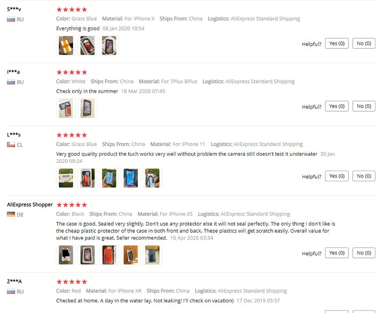Image resolution: width=384 pixels, height=313 pixels.
Task: Vote Yes on L***s's iPhone 11 review
Action: [x=337, y=176]
